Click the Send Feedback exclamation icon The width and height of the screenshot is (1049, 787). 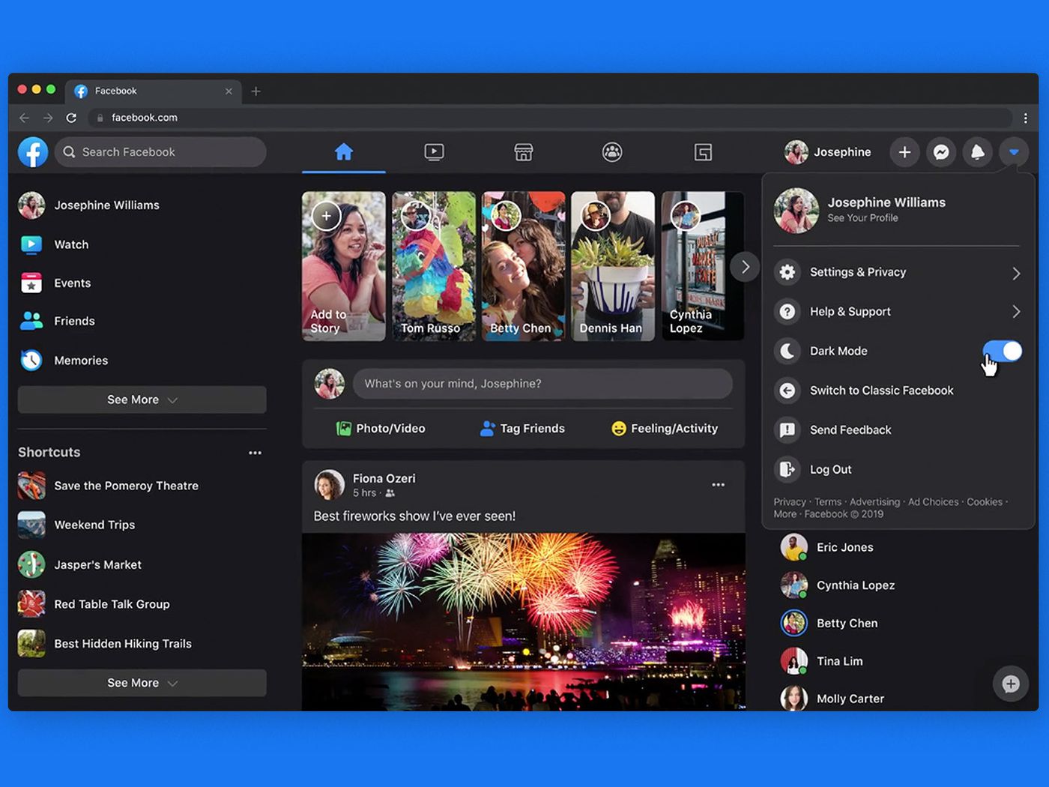tap(787, 430)
